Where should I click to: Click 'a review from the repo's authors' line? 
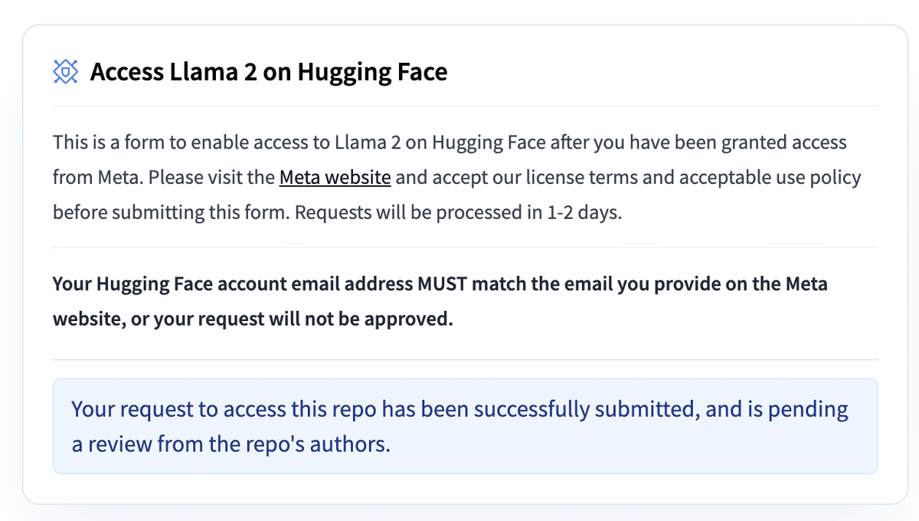point(231,444)
